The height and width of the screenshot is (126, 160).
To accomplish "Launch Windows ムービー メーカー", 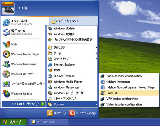I will coord(72,93).
